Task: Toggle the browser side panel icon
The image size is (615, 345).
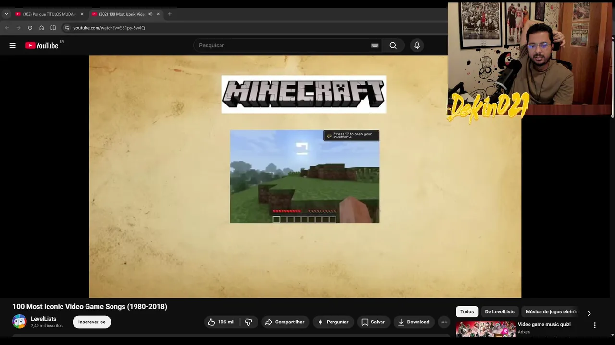Action: (53, 28)
